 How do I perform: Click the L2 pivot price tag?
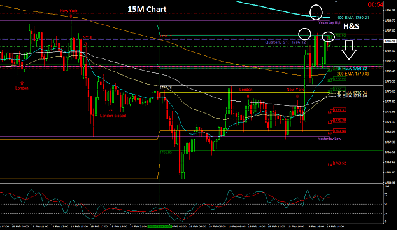[x=339, y=121]
